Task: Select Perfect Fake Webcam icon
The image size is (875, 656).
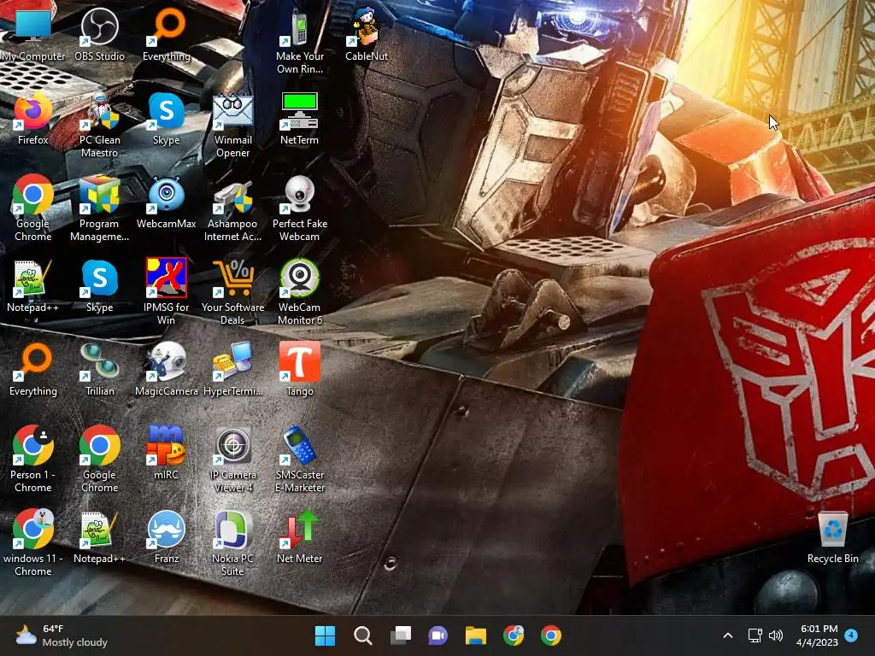Action: (x=300, y=209)
